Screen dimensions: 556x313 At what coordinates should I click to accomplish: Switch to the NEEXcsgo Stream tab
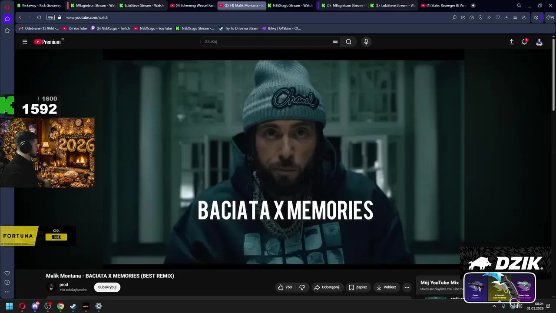(289, 6)
